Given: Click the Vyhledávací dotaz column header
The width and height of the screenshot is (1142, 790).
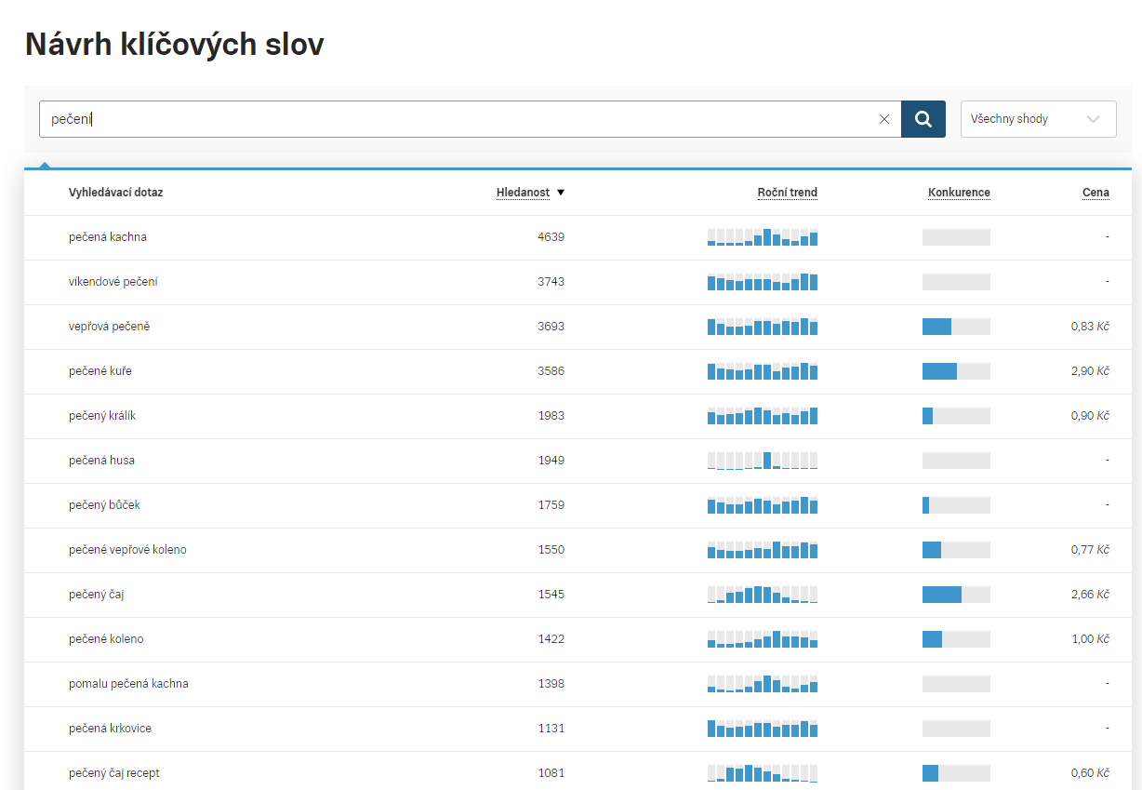Looking at the screenshot, I should pyautogui.click(x=115, y=193).
